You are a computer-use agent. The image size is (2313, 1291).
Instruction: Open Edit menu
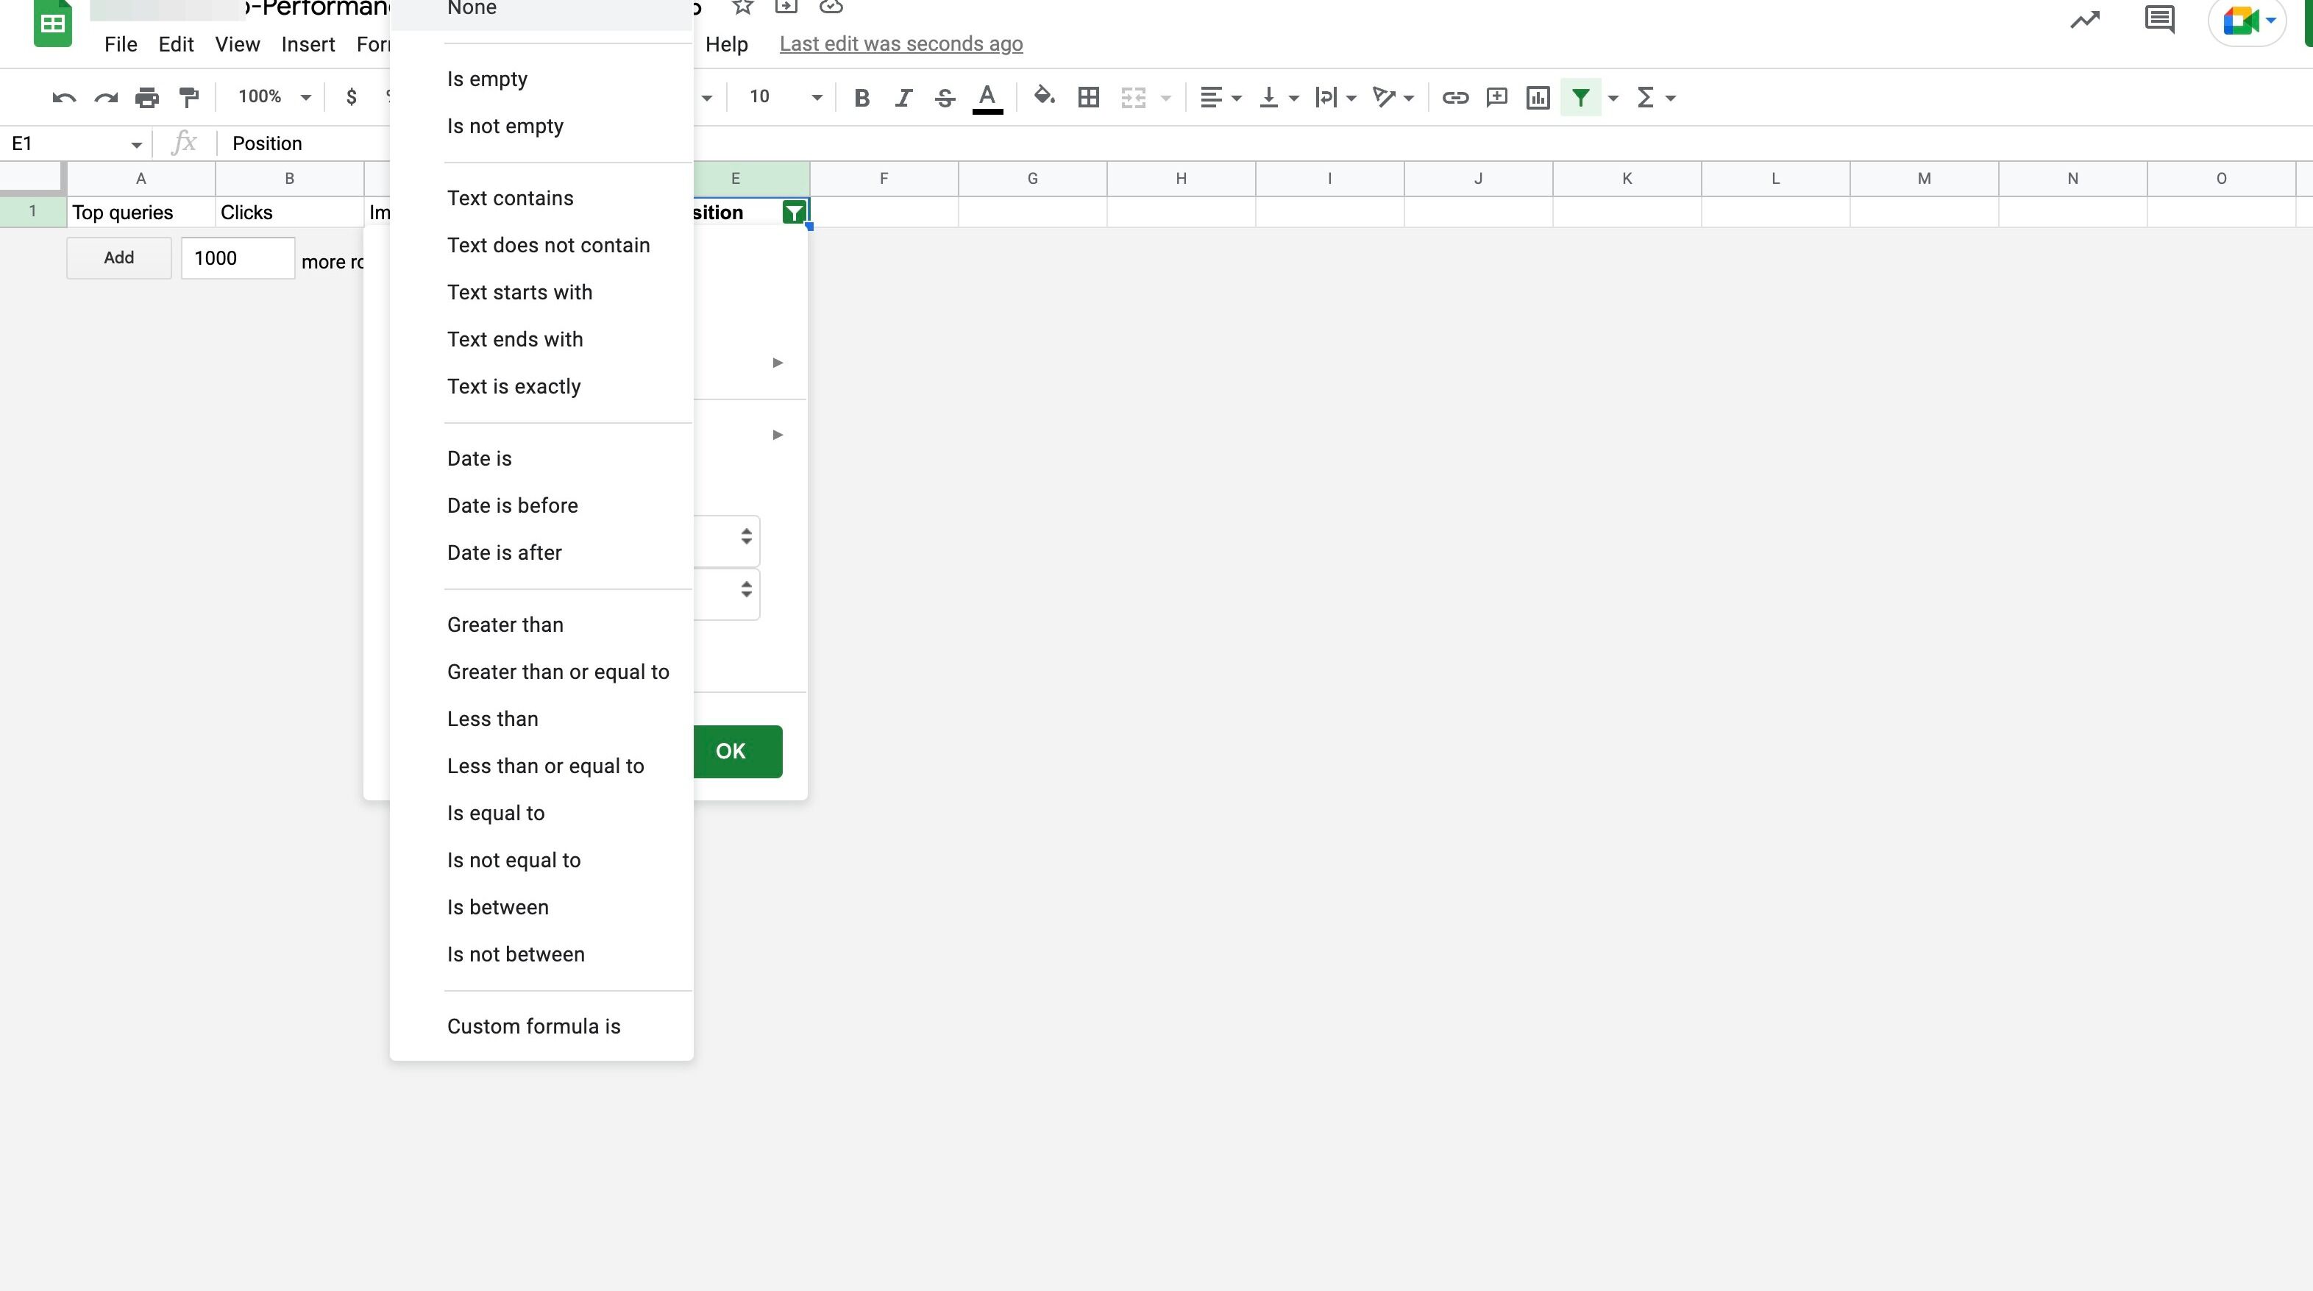[x=176, y=44]
